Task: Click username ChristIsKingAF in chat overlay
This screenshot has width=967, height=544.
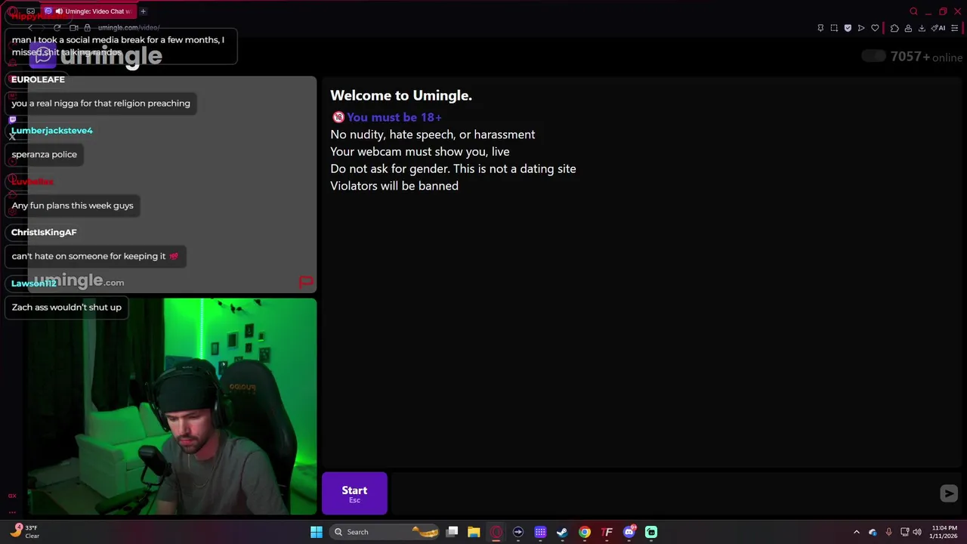Action: tap(44, 232)
